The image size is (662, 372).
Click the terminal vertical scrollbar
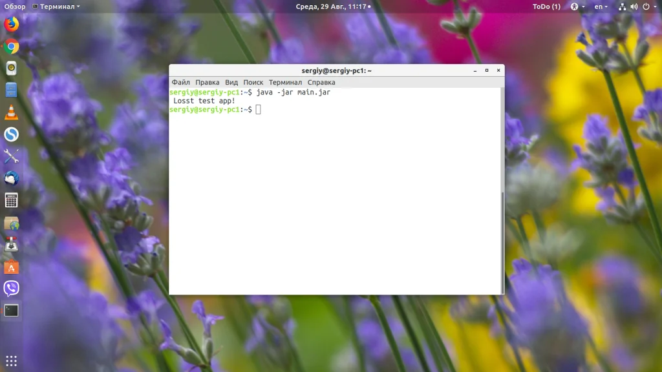pyautogui.click(x=502, y=243)
